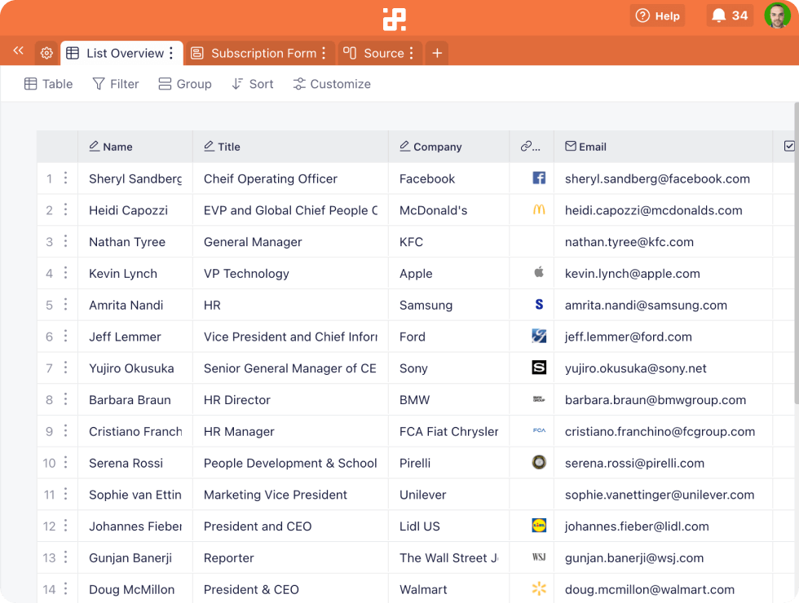Open row menu for Doug McMillon

coord(66,588)
